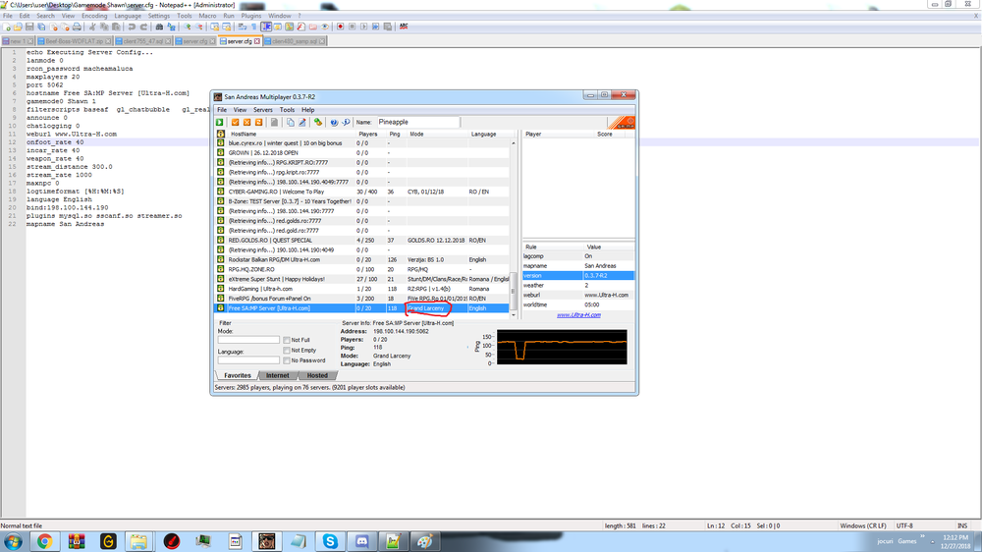Click the Start Recording macro icon

pyautogui.click(x=340, y=27)
